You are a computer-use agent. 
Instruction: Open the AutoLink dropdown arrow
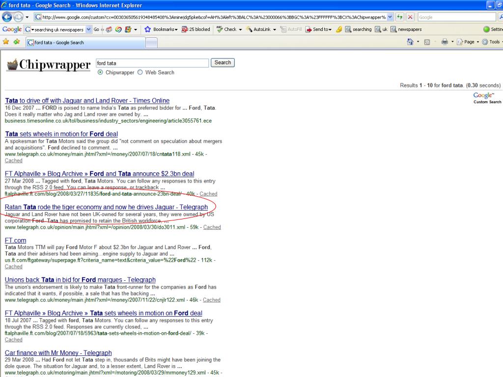coord(275,29)
